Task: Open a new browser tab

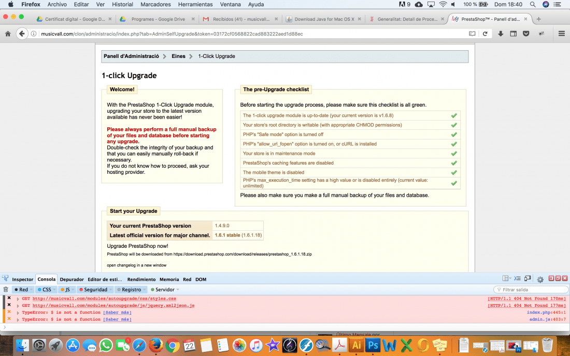Action: pos(539,19)
